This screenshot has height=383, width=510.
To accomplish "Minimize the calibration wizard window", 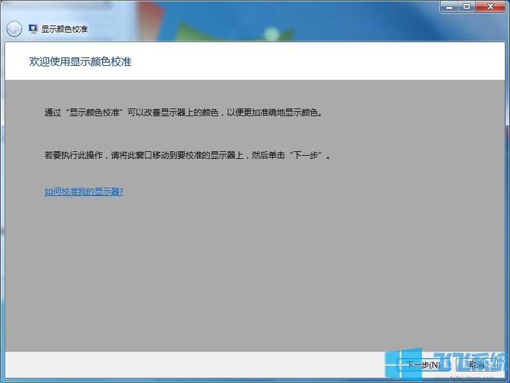I will [449, 7].
